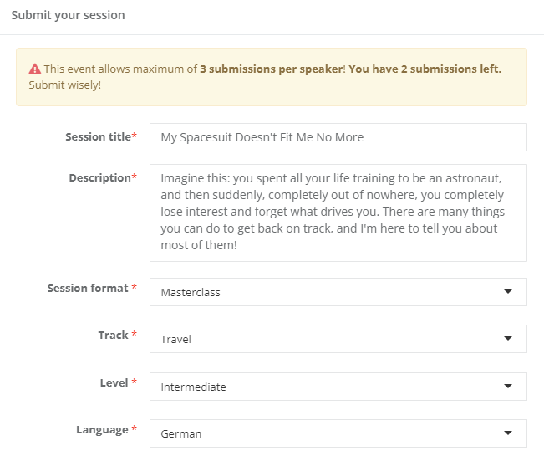Screen dimensions: 544x461
Task: Click the 'Submit your session' heading
Action: pyautogui.click(x=67, y=16)
